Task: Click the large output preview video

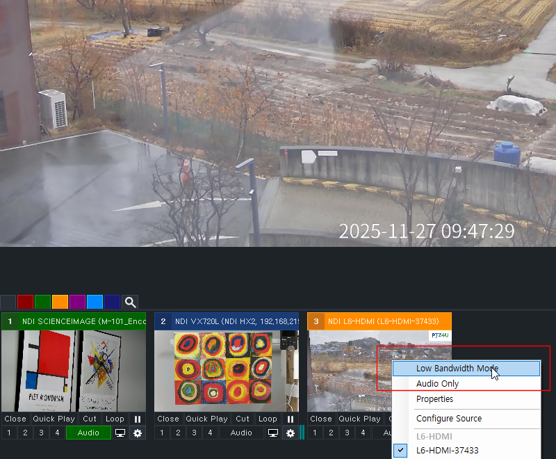Action: tap(278, 123)
